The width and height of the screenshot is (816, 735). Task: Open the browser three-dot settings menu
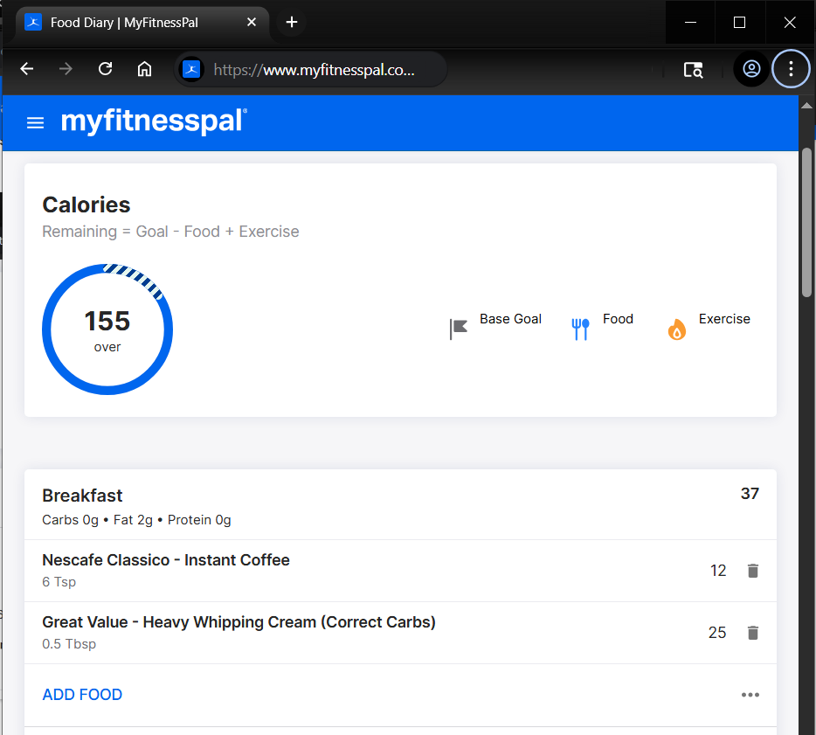pyautogui.click(x=791, y=69)
